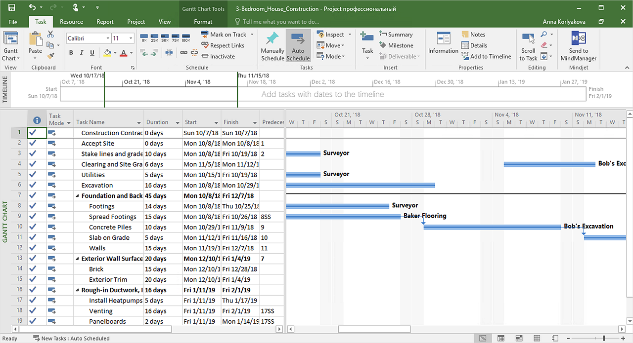
Task: Click the Save icon in title bar
Action: (x=11, y=8)
